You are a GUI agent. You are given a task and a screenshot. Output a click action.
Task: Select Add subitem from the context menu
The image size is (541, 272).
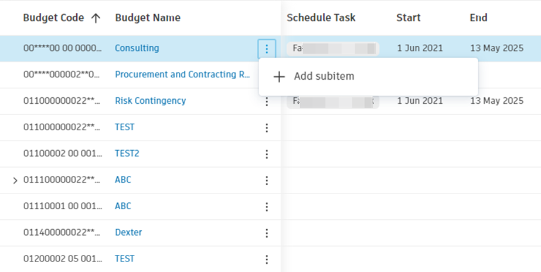(324, 77)
